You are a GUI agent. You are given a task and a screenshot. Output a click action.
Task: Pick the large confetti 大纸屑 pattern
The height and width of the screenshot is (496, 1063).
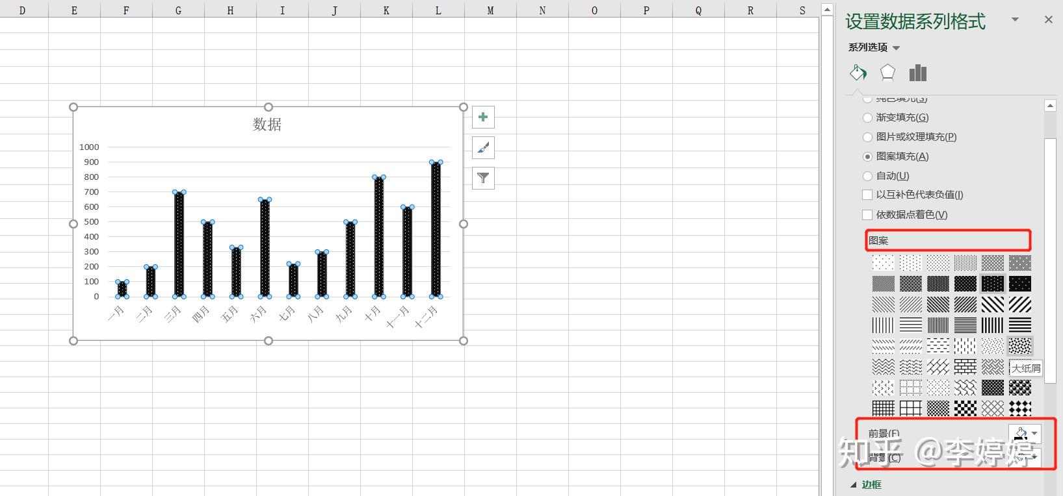point(1020,346)
